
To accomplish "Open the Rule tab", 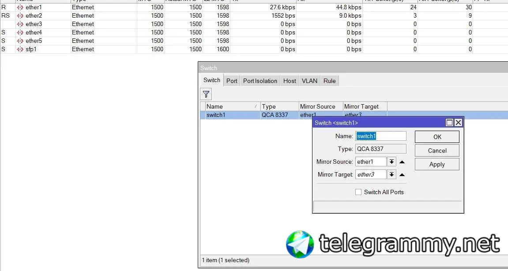I will [330, 81].
